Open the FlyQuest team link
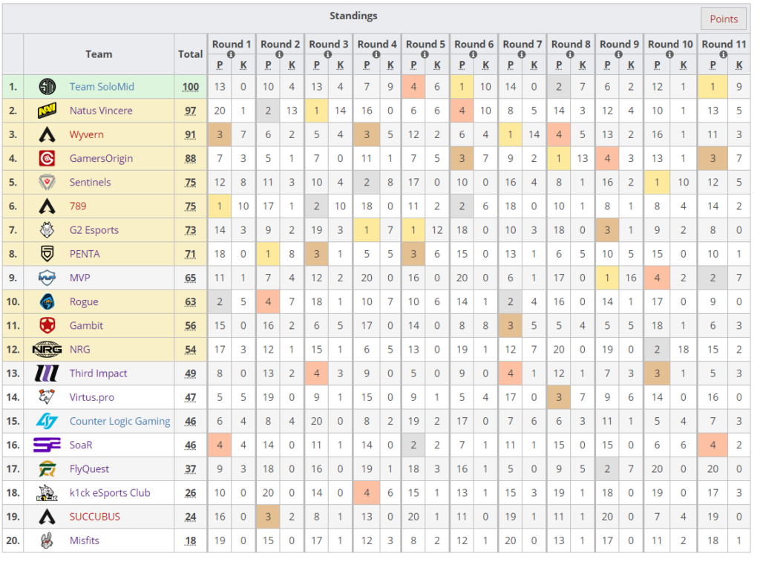This screenshot has height=562, width=760. (89, 469)
